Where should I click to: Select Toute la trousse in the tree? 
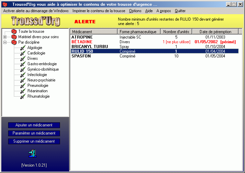coord(31,31)
